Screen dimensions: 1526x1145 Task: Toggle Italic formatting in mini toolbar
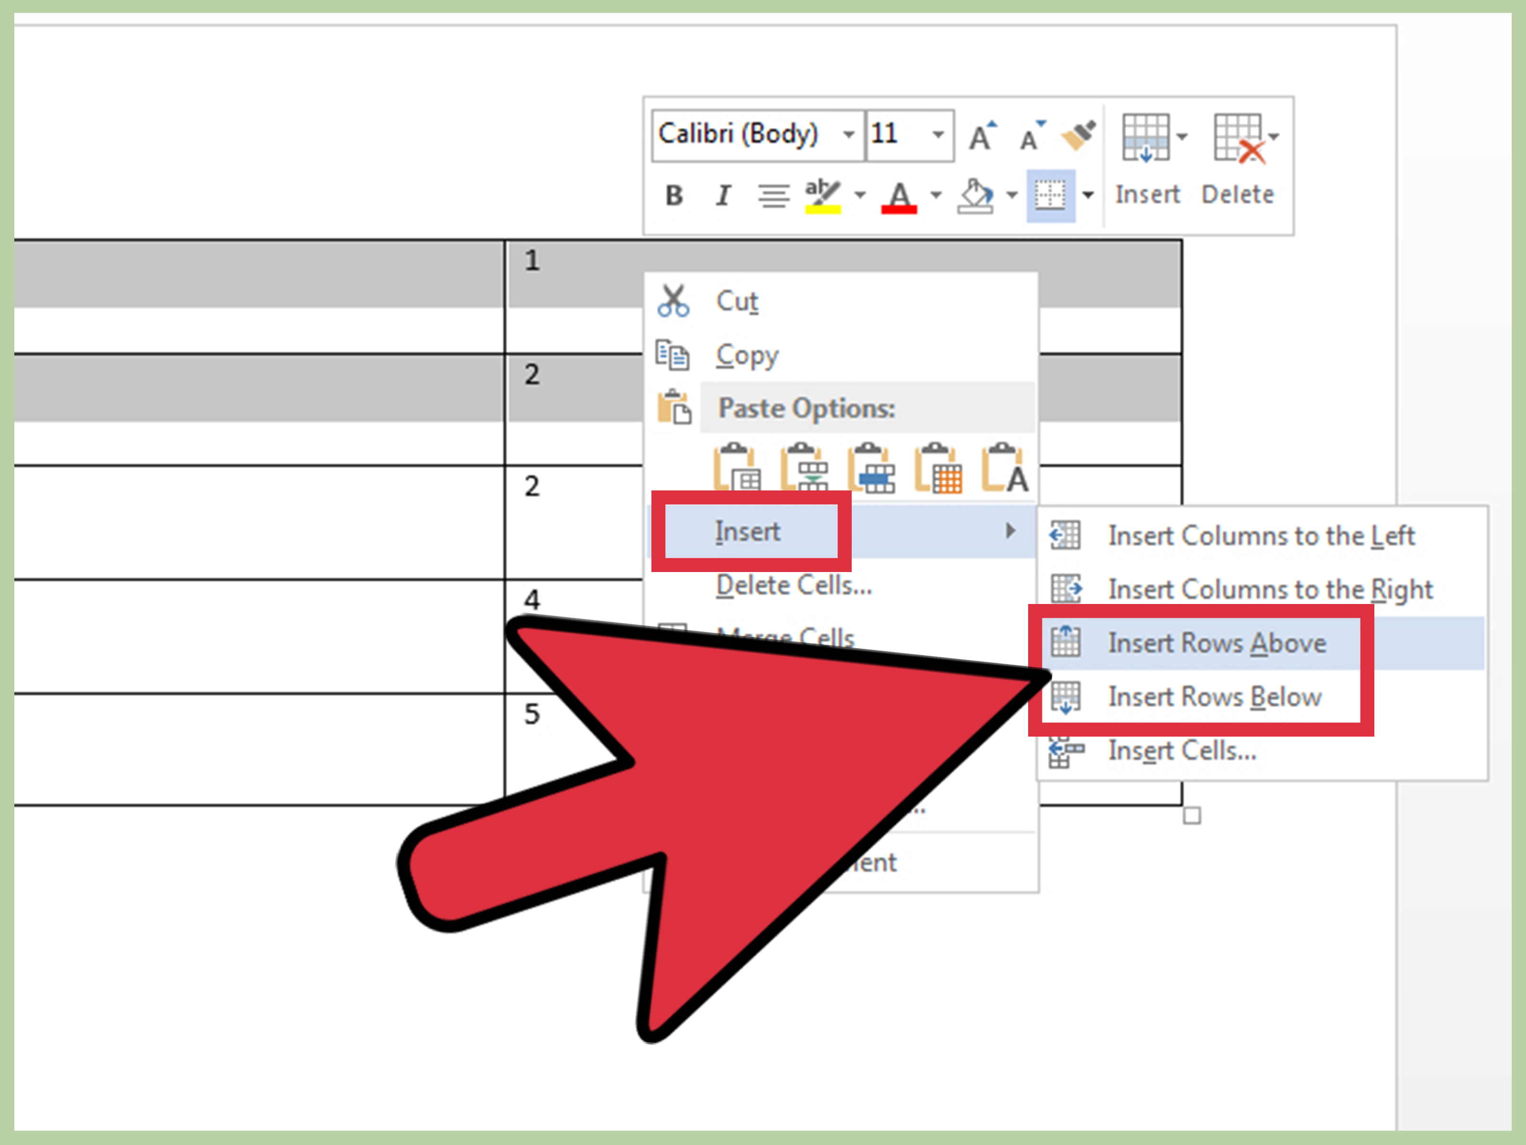(x=722, y=195)
